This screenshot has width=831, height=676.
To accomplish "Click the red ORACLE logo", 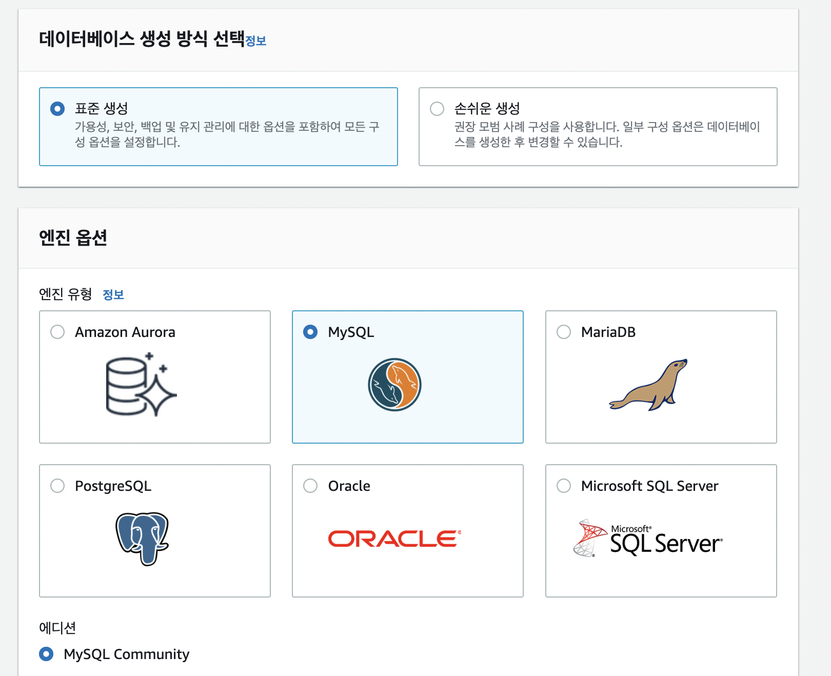I will pyautogui.click(x=394, y=539).
